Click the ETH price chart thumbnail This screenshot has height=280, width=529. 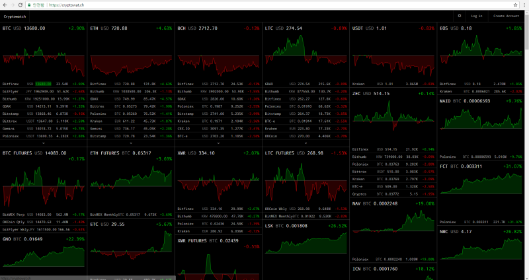tap(131, 57)
